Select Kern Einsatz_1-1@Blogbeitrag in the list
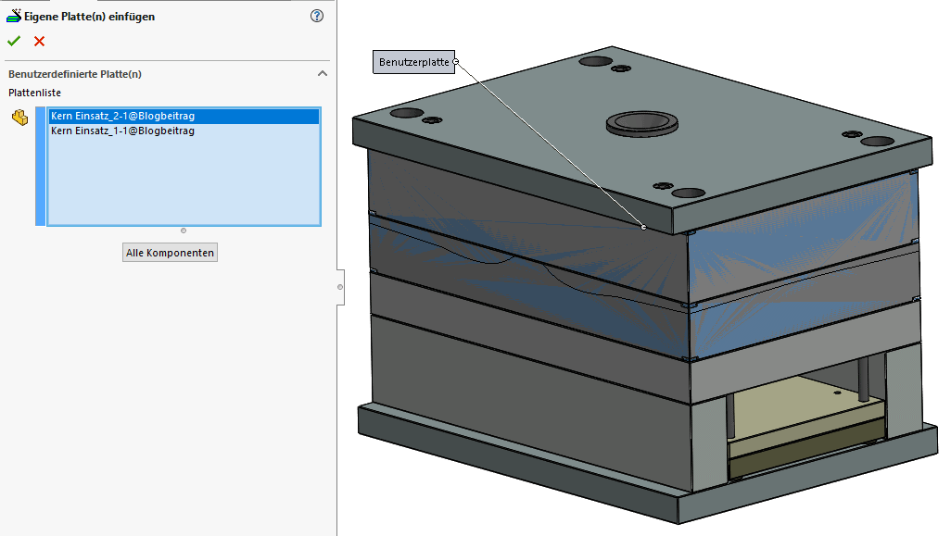Screen dimensions: 951x536 (184, 131)
